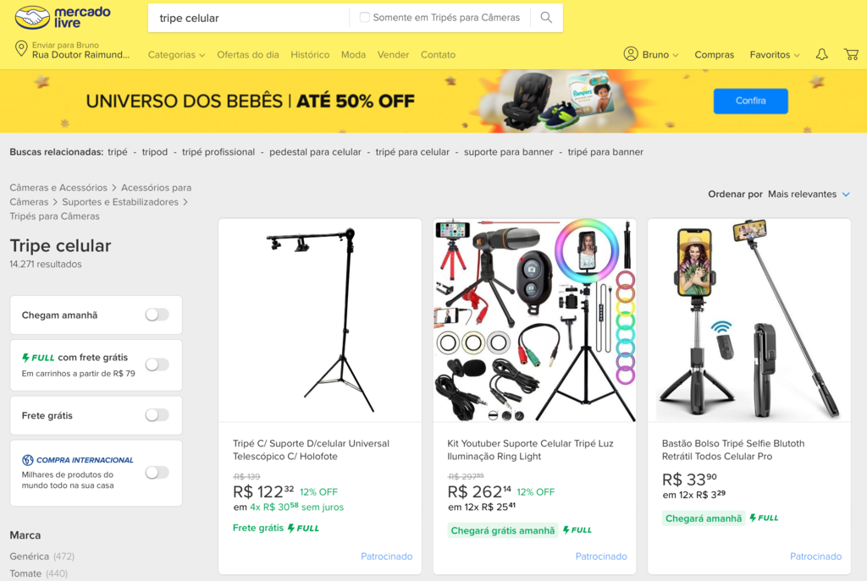Toggle the 'Compra Internacional' filter
This screenshot has width=867, height=581.
click(x=157, y=473)
